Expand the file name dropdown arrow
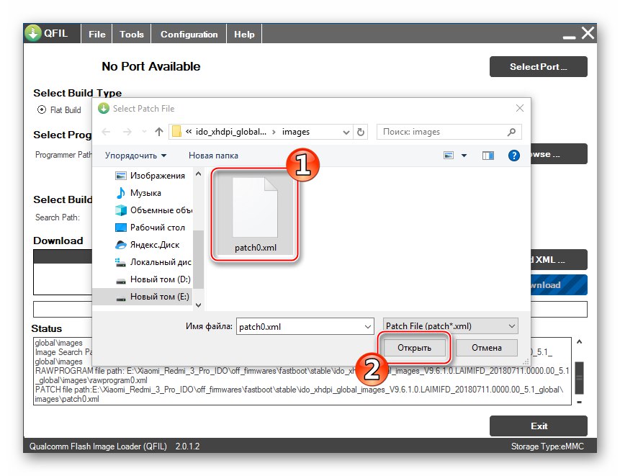The image size is (620, 476). (x=368, y=326)
